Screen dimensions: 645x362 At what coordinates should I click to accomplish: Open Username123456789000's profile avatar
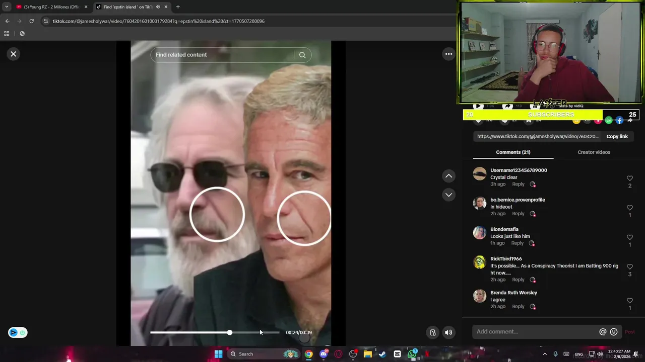coord(480,174)
